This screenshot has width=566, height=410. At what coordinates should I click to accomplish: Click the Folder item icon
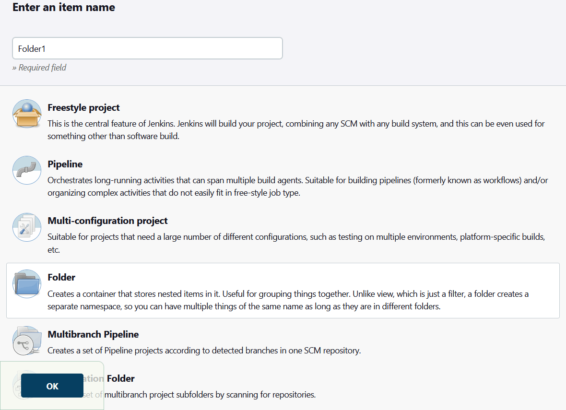(x=26, y=283)
